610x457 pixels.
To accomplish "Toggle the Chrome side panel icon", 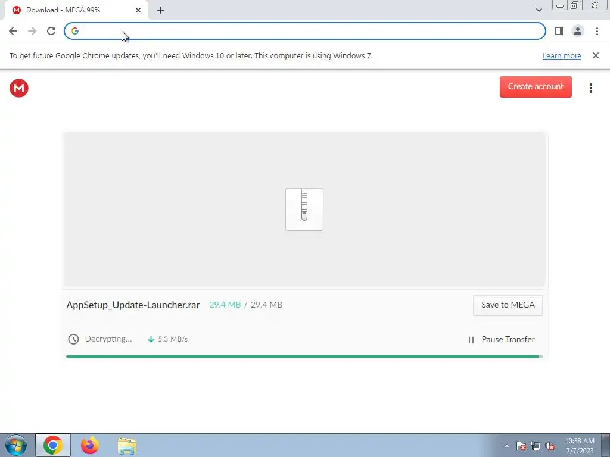I will 559,31.
